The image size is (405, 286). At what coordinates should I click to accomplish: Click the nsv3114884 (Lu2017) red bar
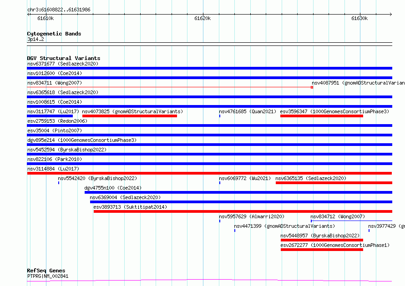coord(209,173)
